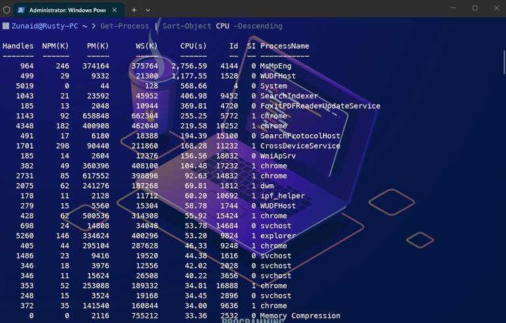Click the MsMpEng process name
This screenshot has height=323, width=506.
point(275,66)
